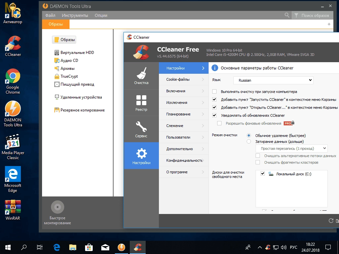Click the DAEMON Tools search magnifier icon
This screenshot has width=339, height=254.
[287, 15]
